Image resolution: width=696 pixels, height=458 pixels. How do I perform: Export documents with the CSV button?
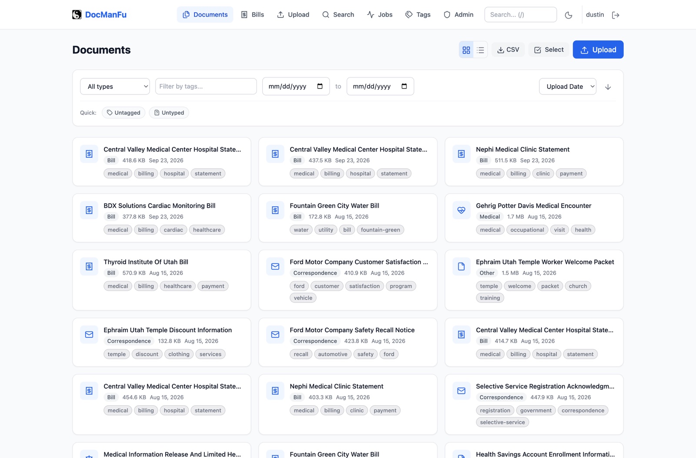[508, 50]
